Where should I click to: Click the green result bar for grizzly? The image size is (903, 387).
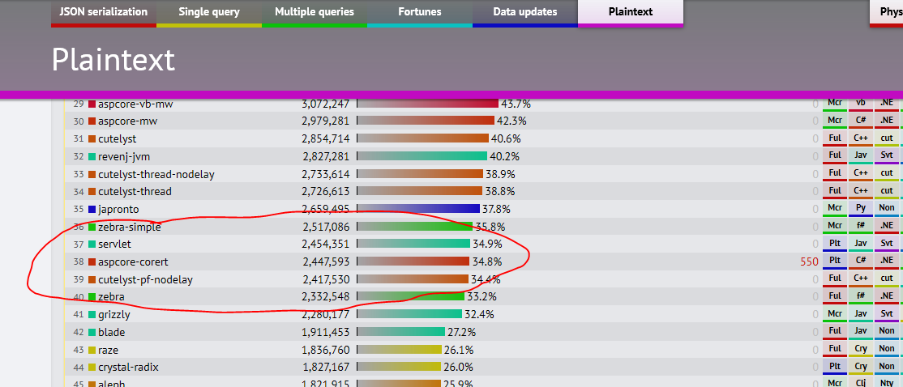410,315
